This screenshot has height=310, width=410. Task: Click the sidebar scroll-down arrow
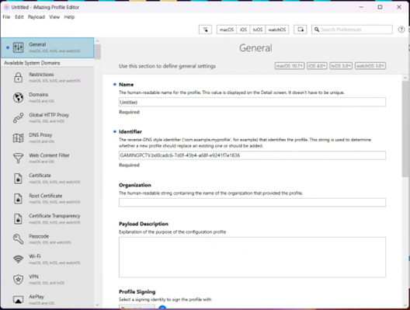click(x=97, y=305)
